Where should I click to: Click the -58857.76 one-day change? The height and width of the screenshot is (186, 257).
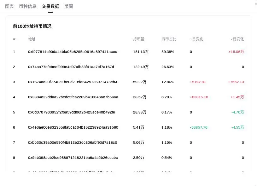(x=199, y=127)
